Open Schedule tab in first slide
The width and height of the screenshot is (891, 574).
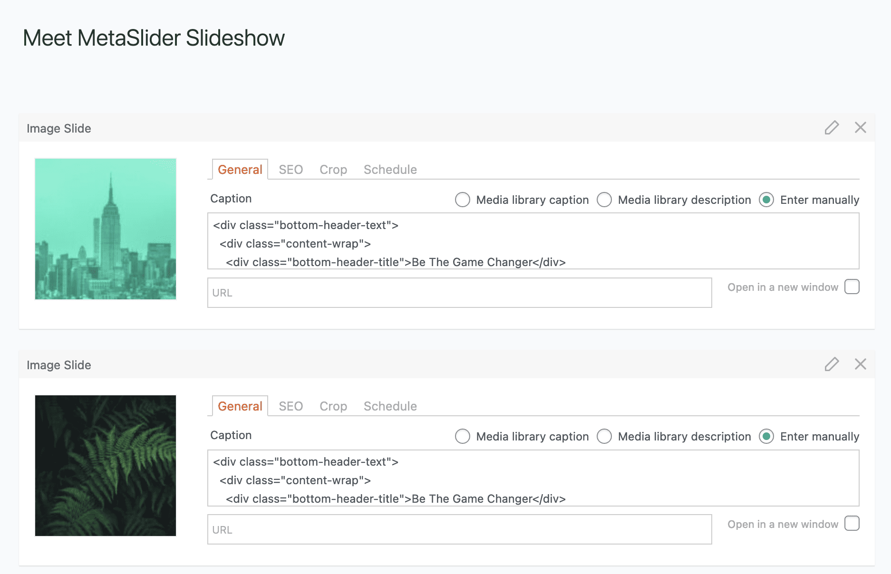pos(390,170)
